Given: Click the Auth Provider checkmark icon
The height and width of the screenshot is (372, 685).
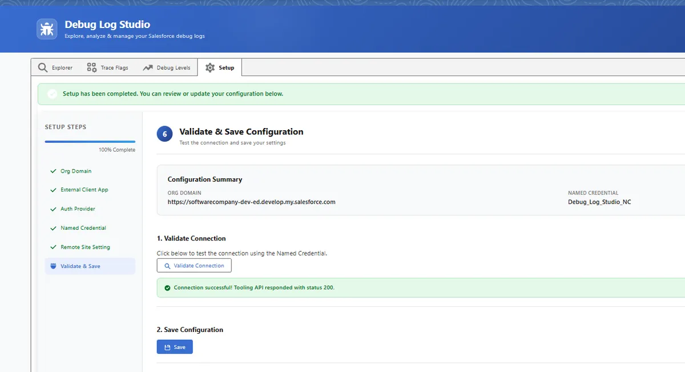Looking at the screenshot, I should click(53, 209).
